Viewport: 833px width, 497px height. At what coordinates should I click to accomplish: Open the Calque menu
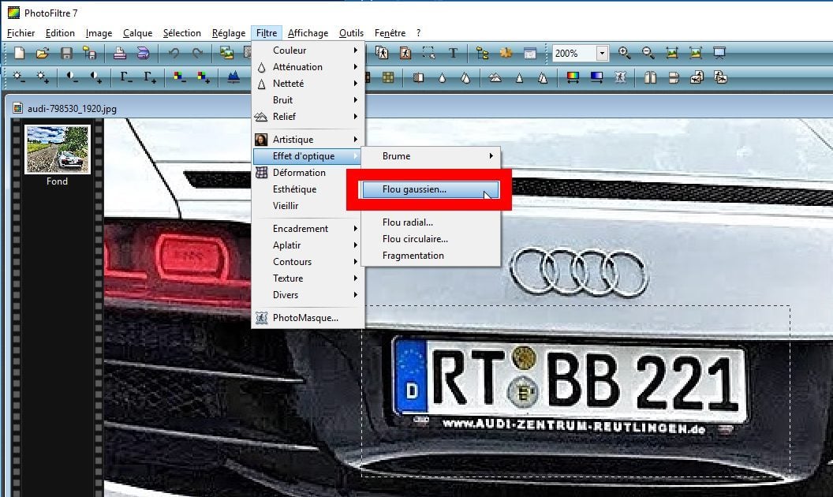137,33
